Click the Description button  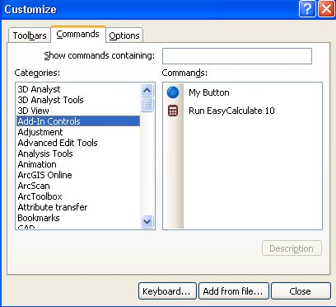[x=292, y=248]
